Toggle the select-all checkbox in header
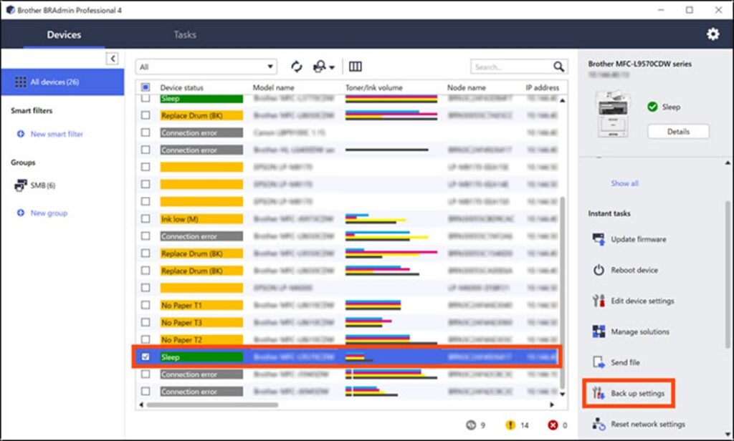The image size is (734, 441). (146, 87)
